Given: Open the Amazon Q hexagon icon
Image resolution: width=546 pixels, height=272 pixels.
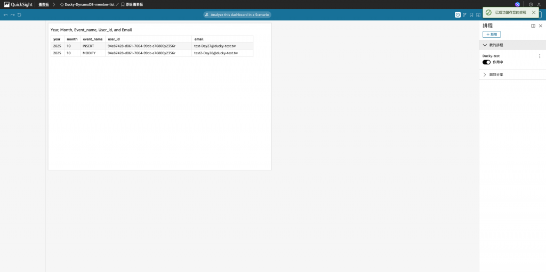Looking at the screenshot, I should click(517, 4).
